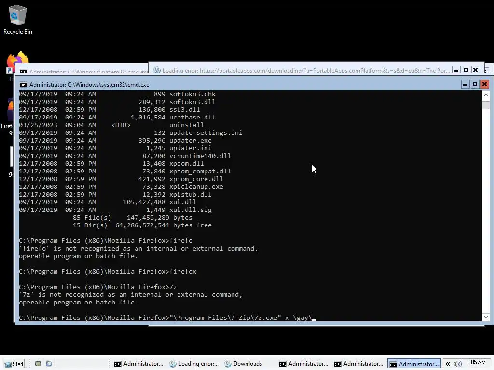The image size is (494, 370).
Task: Show hidden tray icons chevron
Action: 448,364
